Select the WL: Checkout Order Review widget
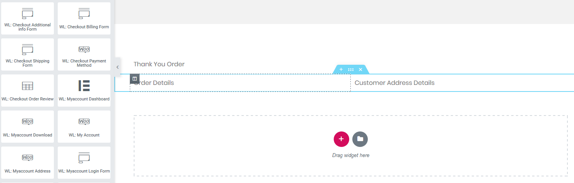The width and height of the screenshot is (574, 183). pos(28,90)
